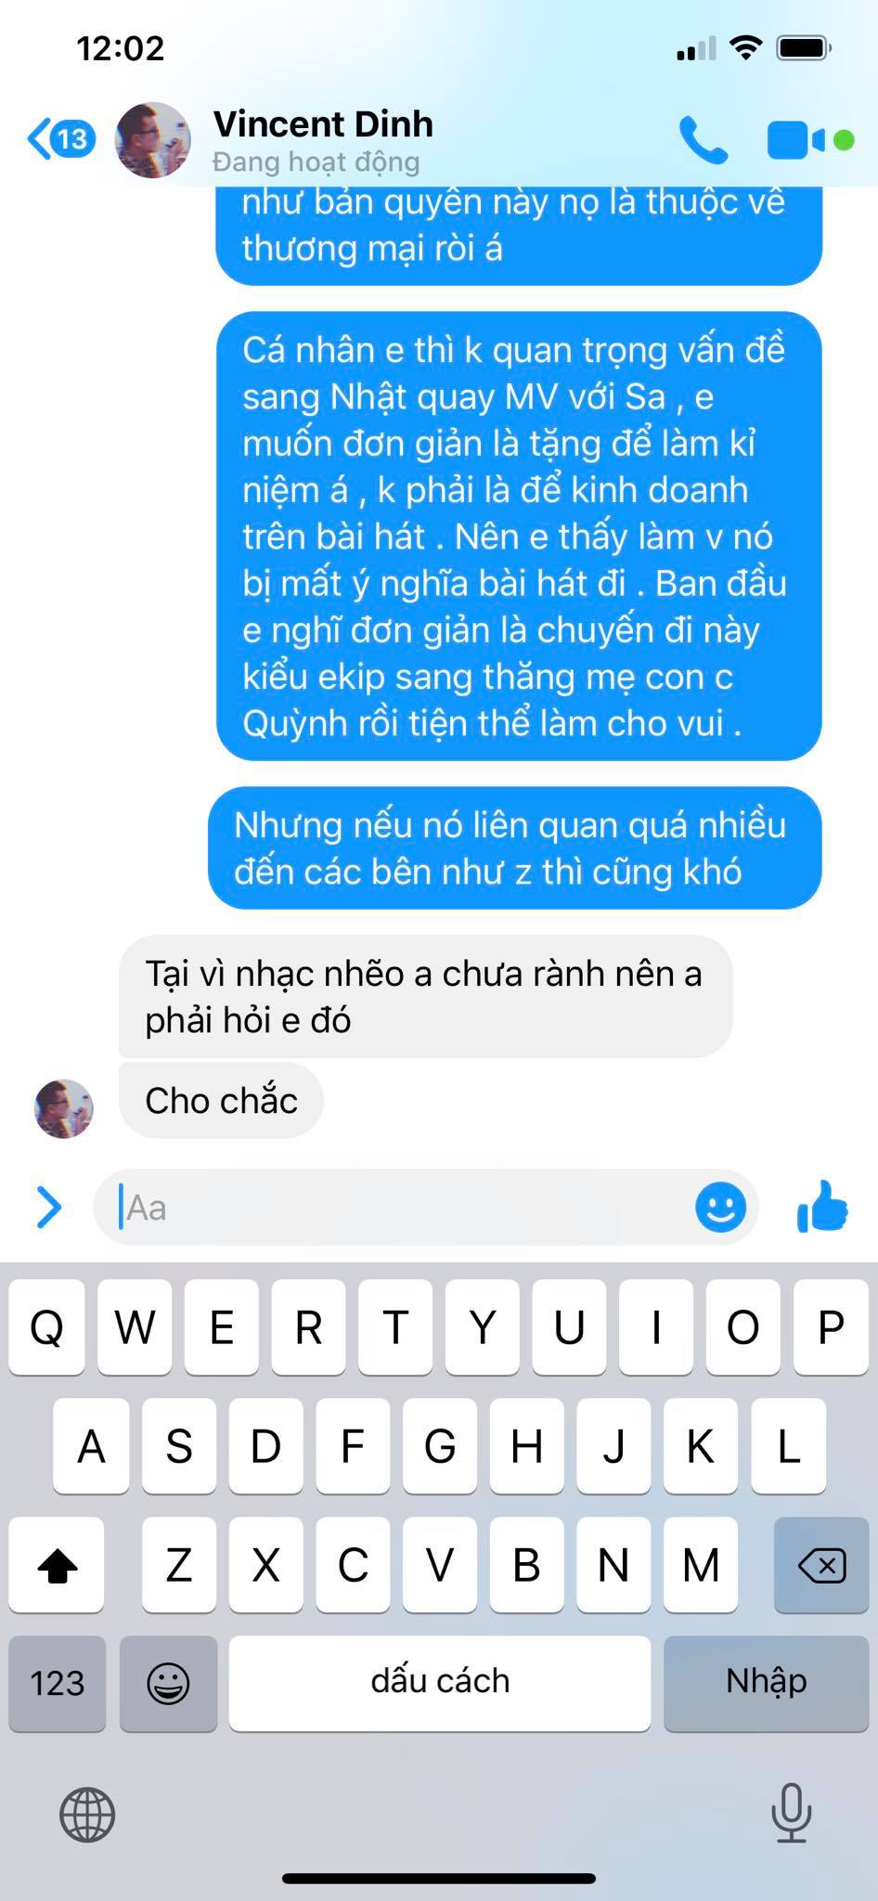Toggle the Shift key on the keyboard
This screenshot has height=1901, width=878.
pos(57,1565)
